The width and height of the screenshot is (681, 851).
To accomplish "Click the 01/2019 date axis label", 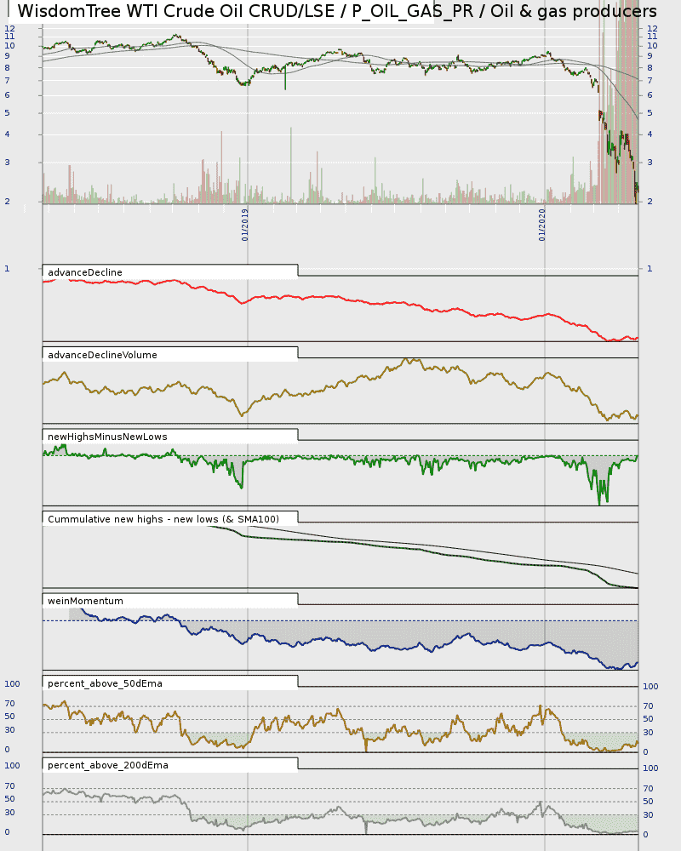I will 245,226.
